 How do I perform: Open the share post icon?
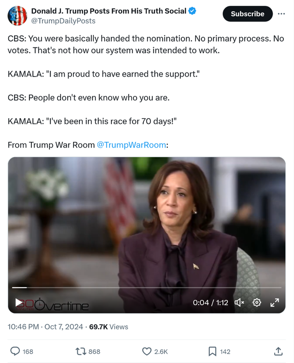click(x=279, y=351)
